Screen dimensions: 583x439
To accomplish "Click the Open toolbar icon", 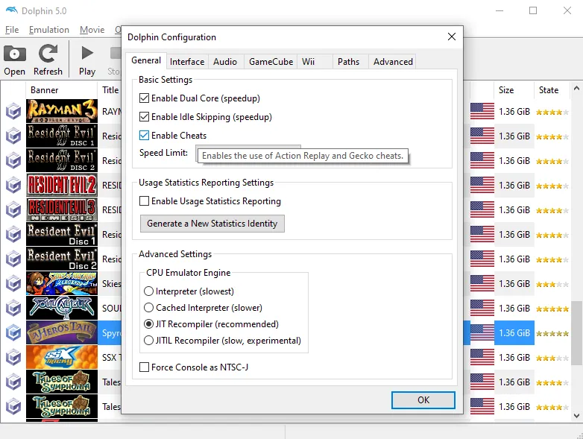I will [14, 60].
